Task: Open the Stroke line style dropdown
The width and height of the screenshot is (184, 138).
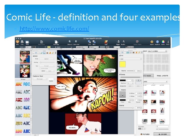Action: 131,77
